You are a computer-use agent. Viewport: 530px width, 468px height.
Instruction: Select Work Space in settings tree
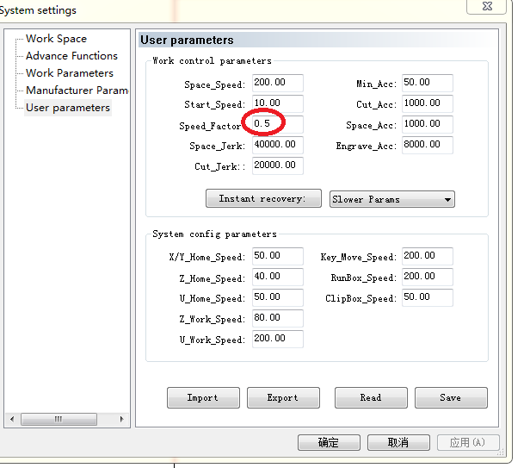pyautogui.click(x=56, y=39)
